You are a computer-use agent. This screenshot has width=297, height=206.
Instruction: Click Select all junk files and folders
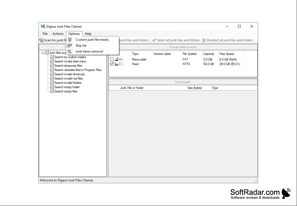(176, 40)
